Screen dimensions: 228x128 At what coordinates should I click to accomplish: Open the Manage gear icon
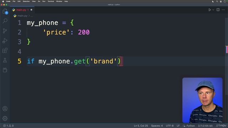[5, 118]
